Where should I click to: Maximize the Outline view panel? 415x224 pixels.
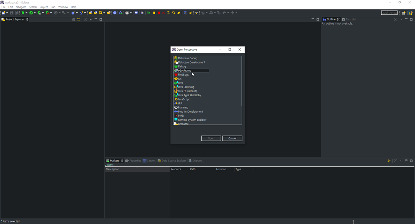411,19
